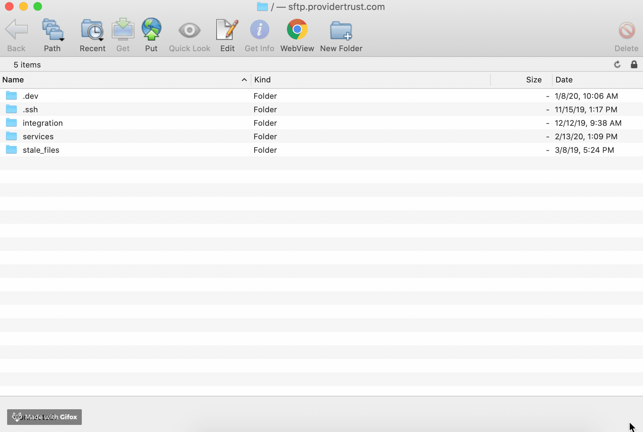Click the Edit pencil icon
Screen dimensions: 643x432
(x=227, y=29)
